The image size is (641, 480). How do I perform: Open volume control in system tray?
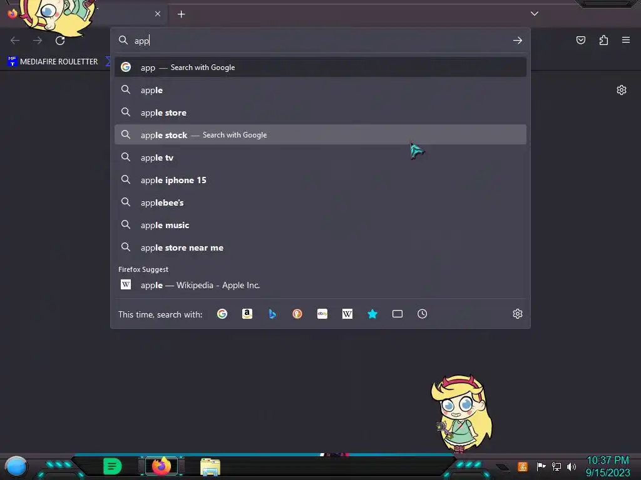coord(572,466)
